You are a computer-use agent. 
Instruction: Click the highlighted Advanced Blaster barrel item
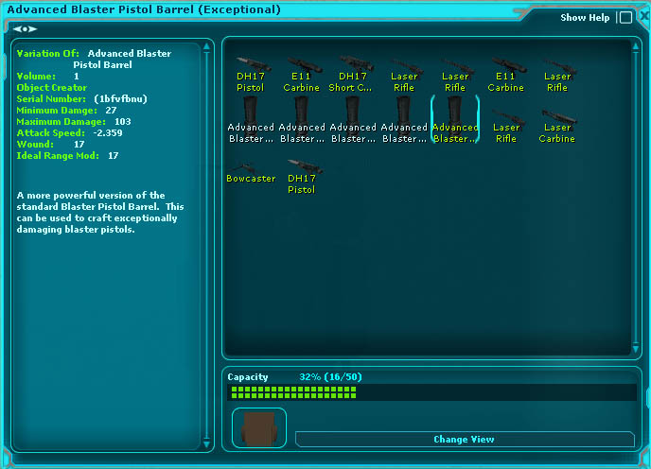[455, 119]
